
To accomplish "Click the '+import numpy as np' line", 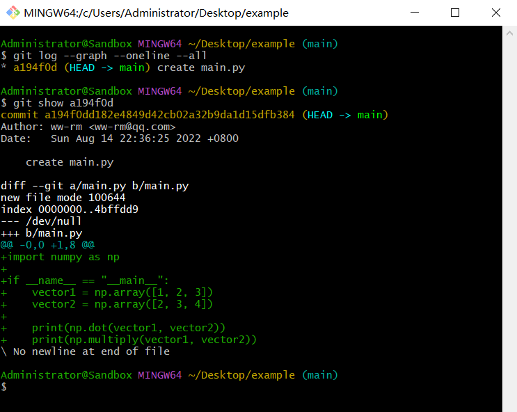I will 61,257.
